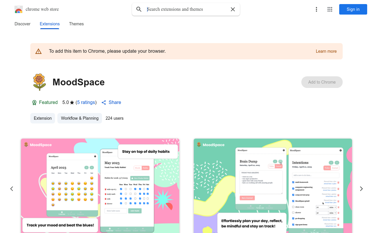
Task: Open the Workflow & Planning category
Action: 80,118
